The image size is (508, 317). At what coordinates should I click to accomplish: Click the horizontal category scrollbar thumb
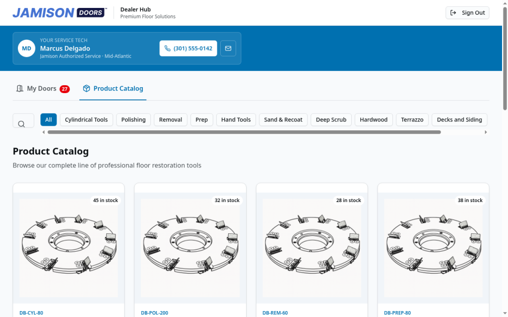[x=244, y=132]
